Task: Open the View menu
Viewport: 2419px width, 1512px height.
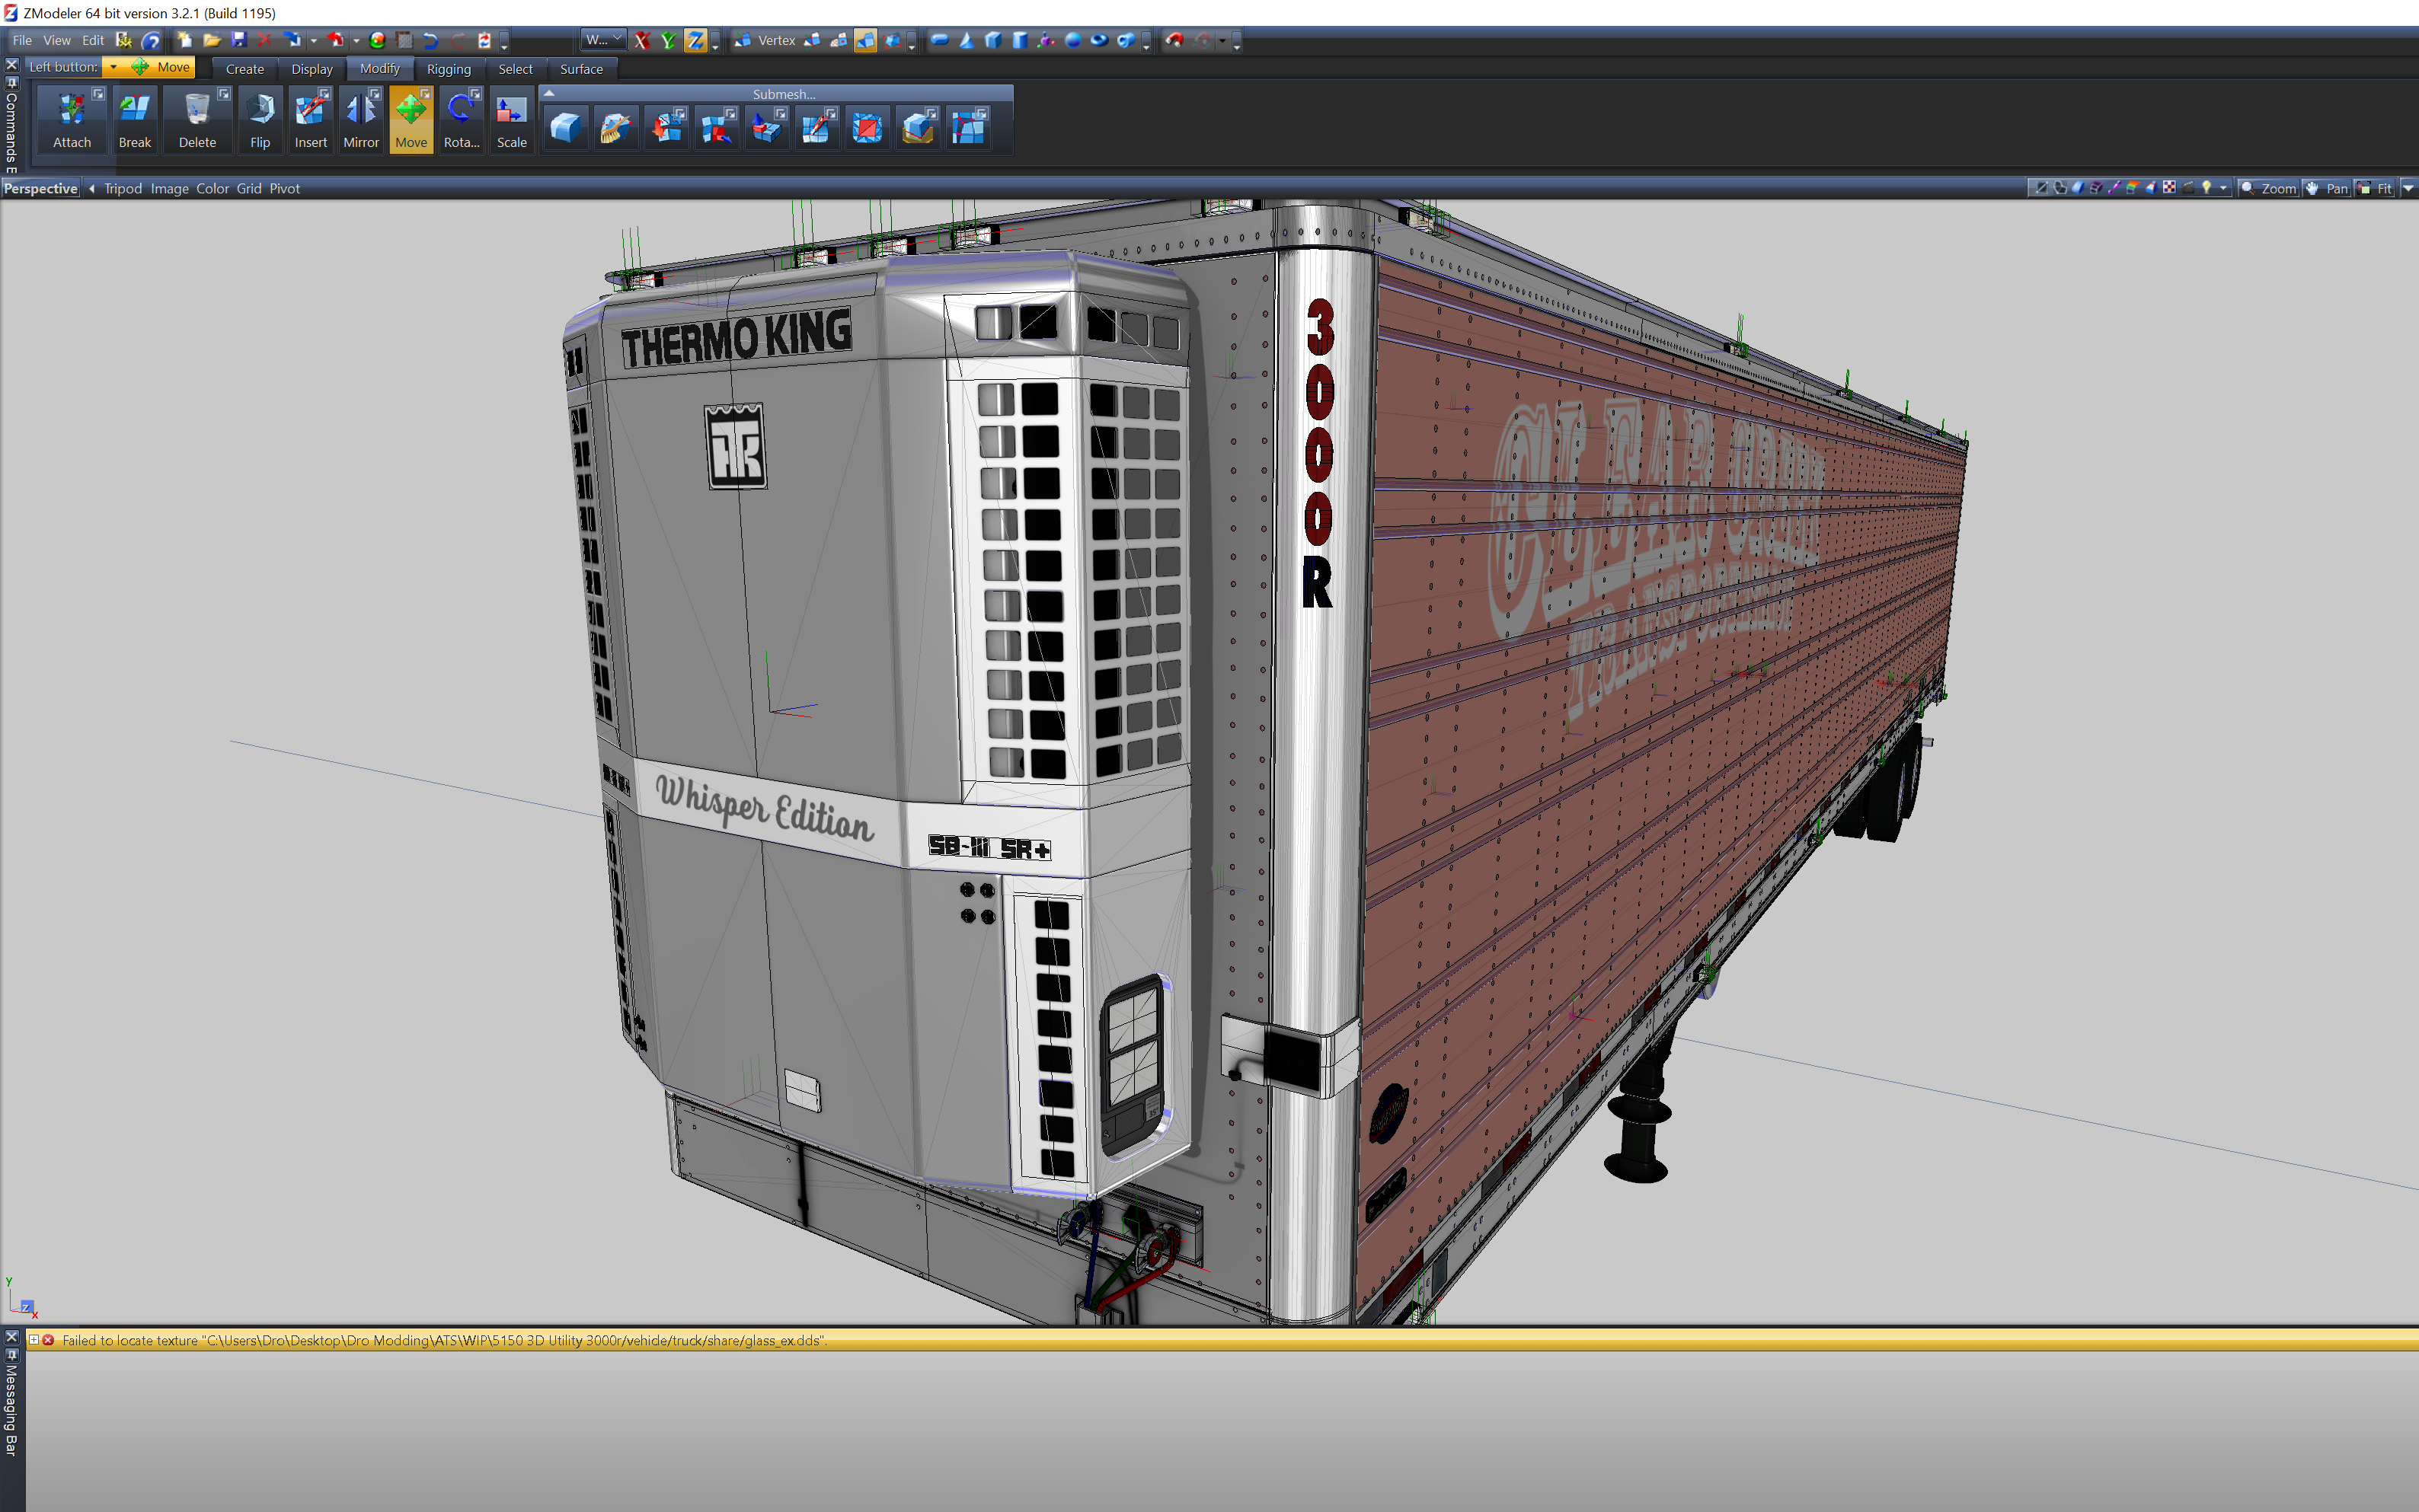Action: (57, 40)
